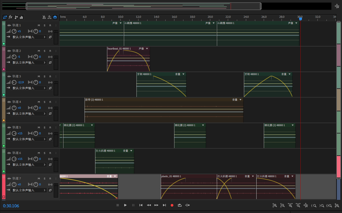Show the fx effects view

click(11, 17)
